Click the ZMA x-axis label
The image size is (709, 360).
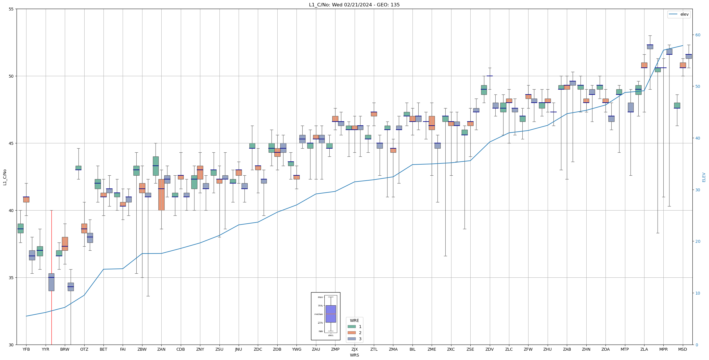[393, 349]
